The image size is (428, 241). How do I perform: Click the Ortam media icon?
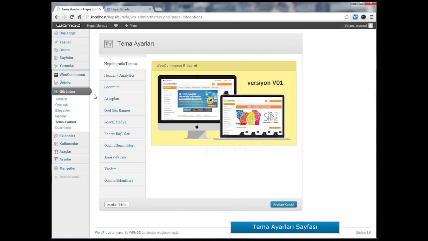pyautogui.click(x=56, y=50)
